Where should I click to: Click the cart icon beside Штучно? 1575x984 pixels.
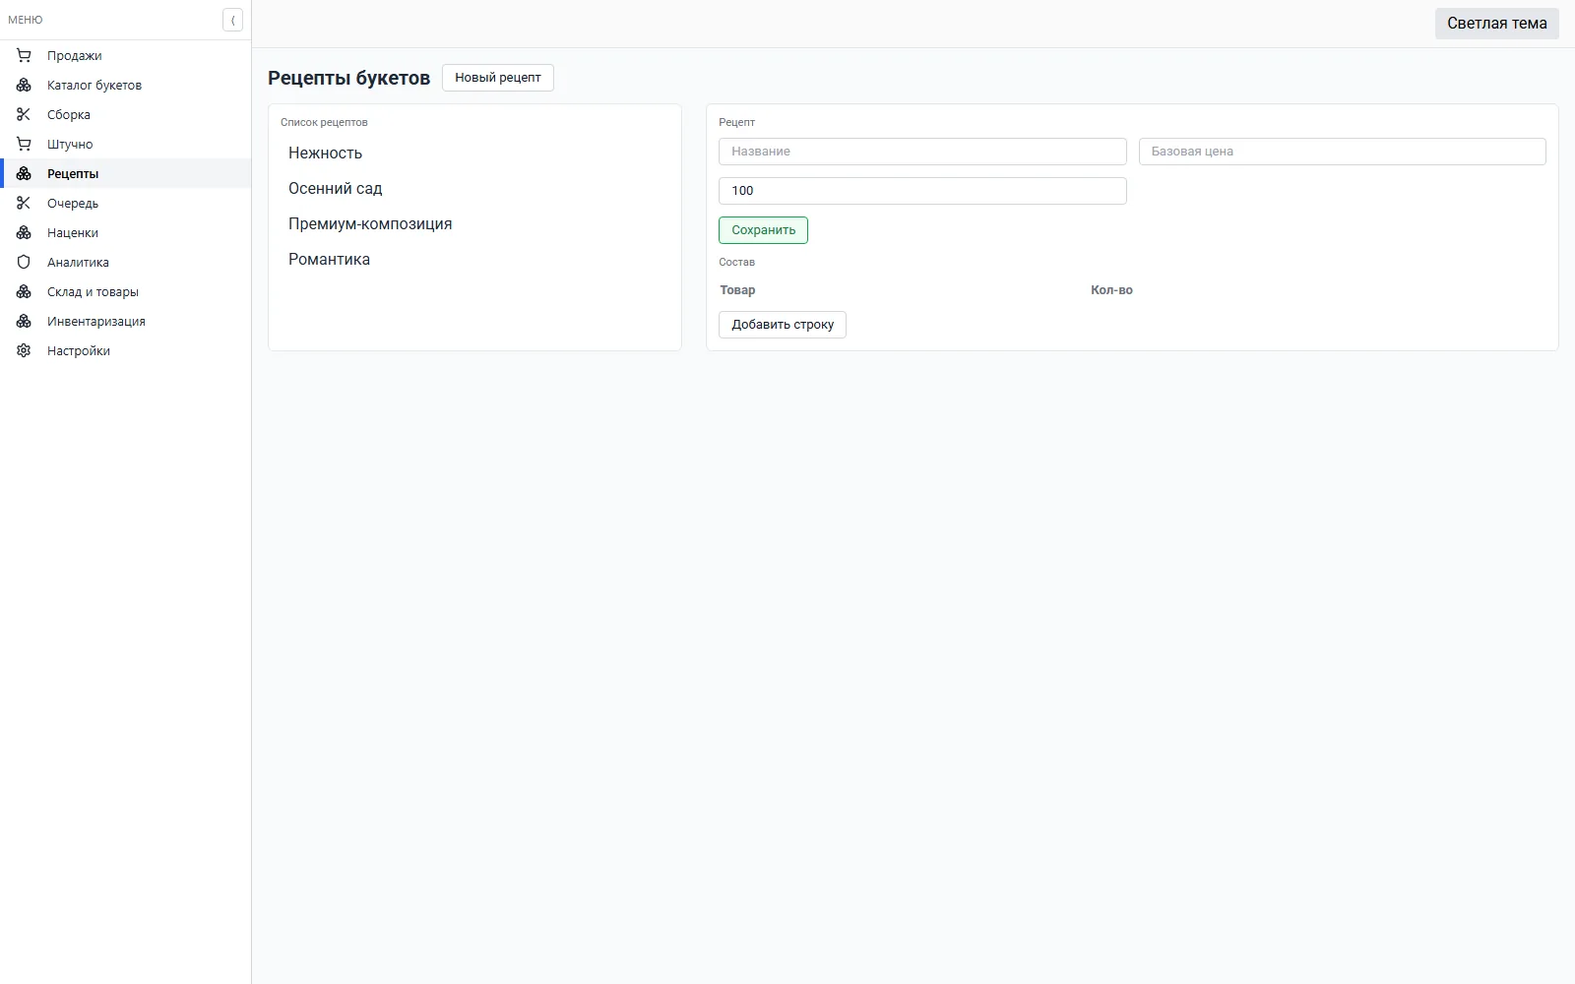24,144
